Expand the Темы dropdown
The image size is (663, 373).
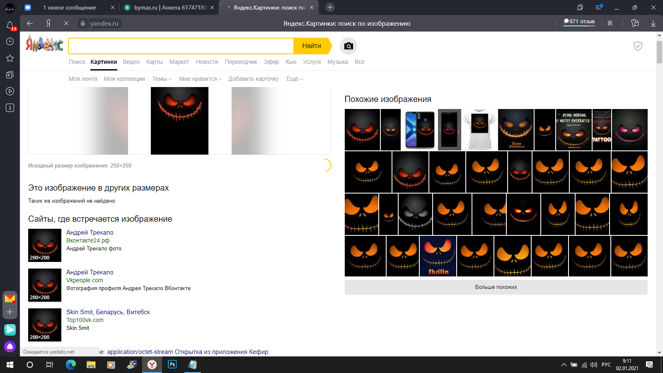pos(162,79)
